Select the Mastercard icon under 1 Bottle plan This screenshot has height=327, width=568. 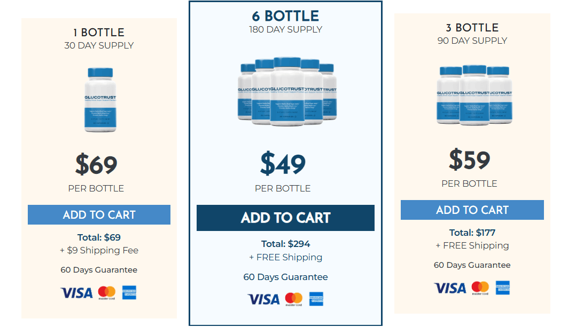[107, 292]
